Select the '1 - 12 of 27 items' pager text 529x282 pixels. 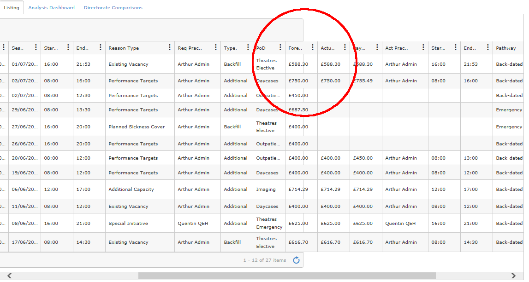tap(265, 260)
